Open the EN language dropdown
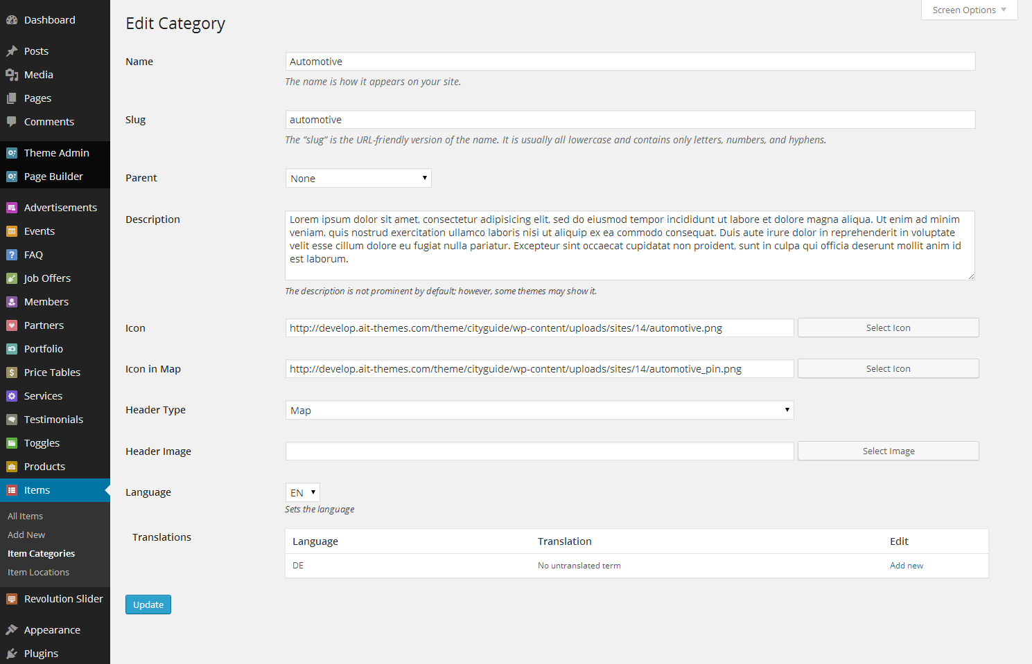 point(303,492)
